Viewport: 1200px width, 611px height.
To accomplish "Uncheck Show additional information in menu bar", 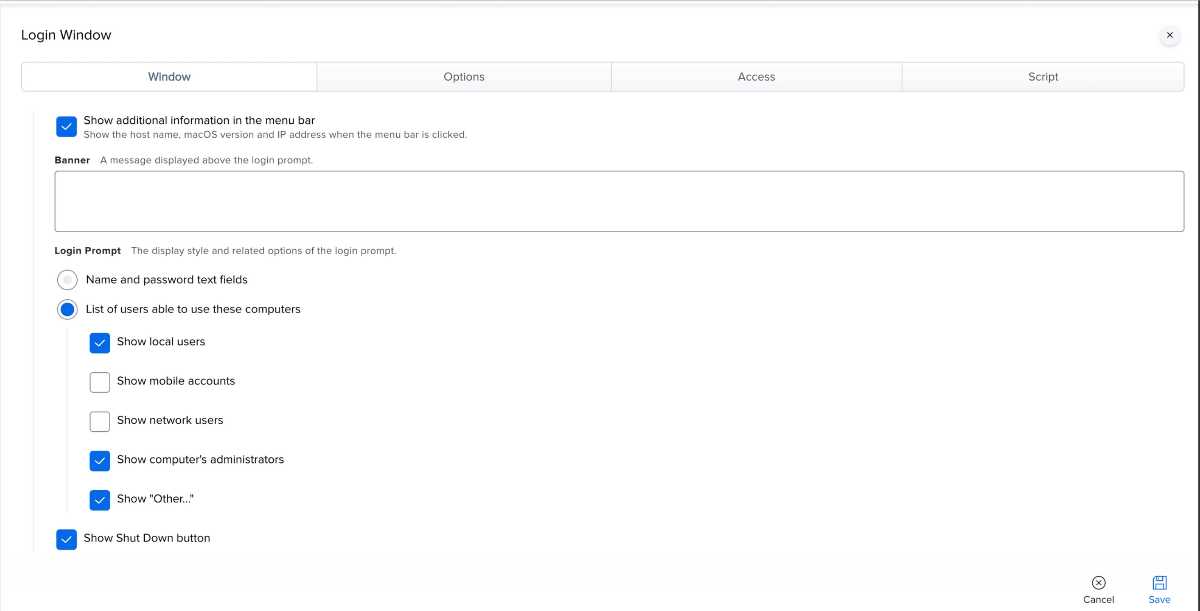I will 66,127.
